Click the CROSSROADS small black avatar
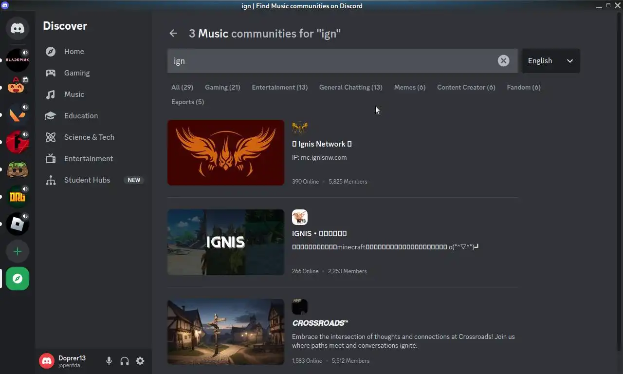 coord(300,307)
